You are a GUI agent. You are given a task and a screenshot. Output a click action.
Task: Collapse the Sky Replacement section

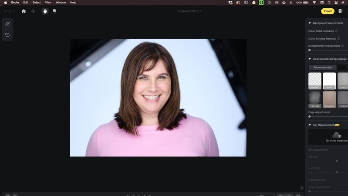click(310, 125)
